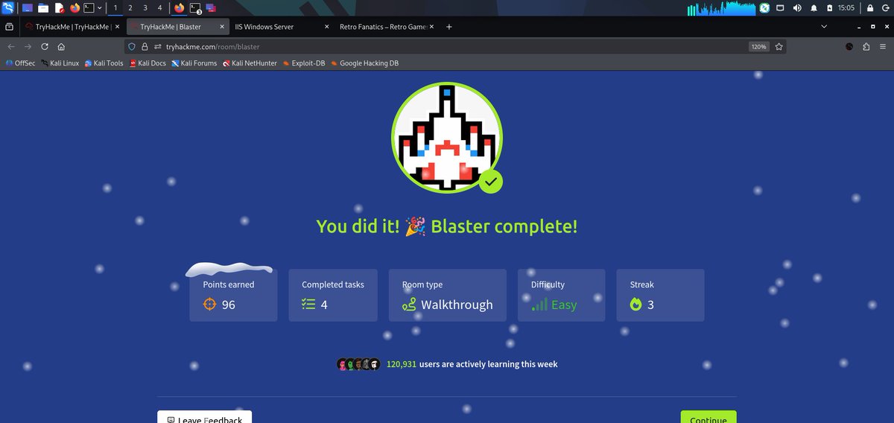Switch to workspace 2
Viewport: 894px width, 423px height.
click(130, 8)
